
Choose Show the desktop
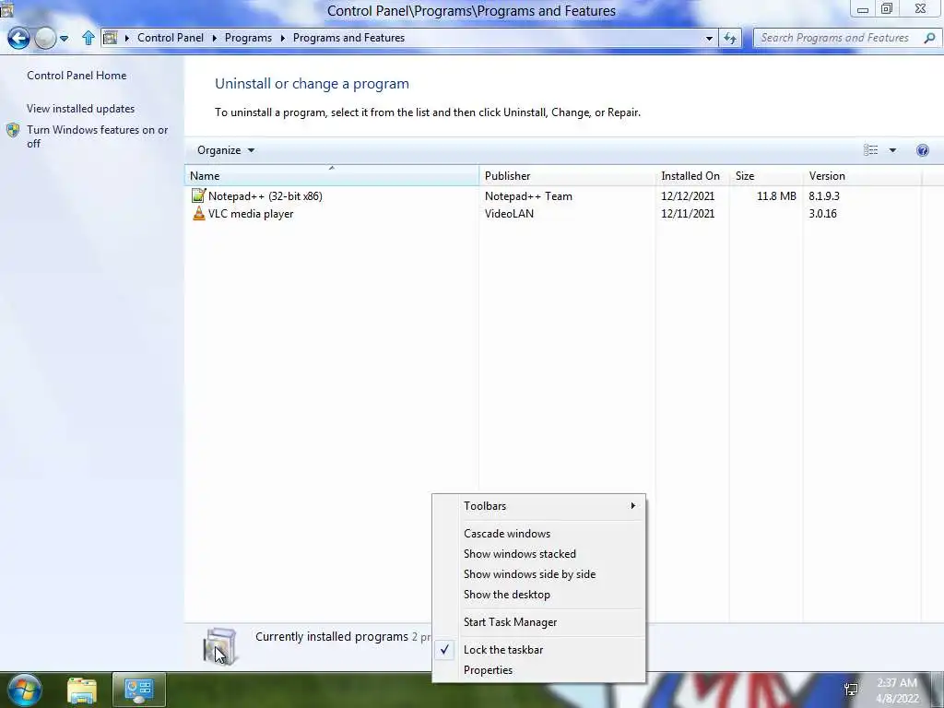pyautogui.click(x=538, y=595)
